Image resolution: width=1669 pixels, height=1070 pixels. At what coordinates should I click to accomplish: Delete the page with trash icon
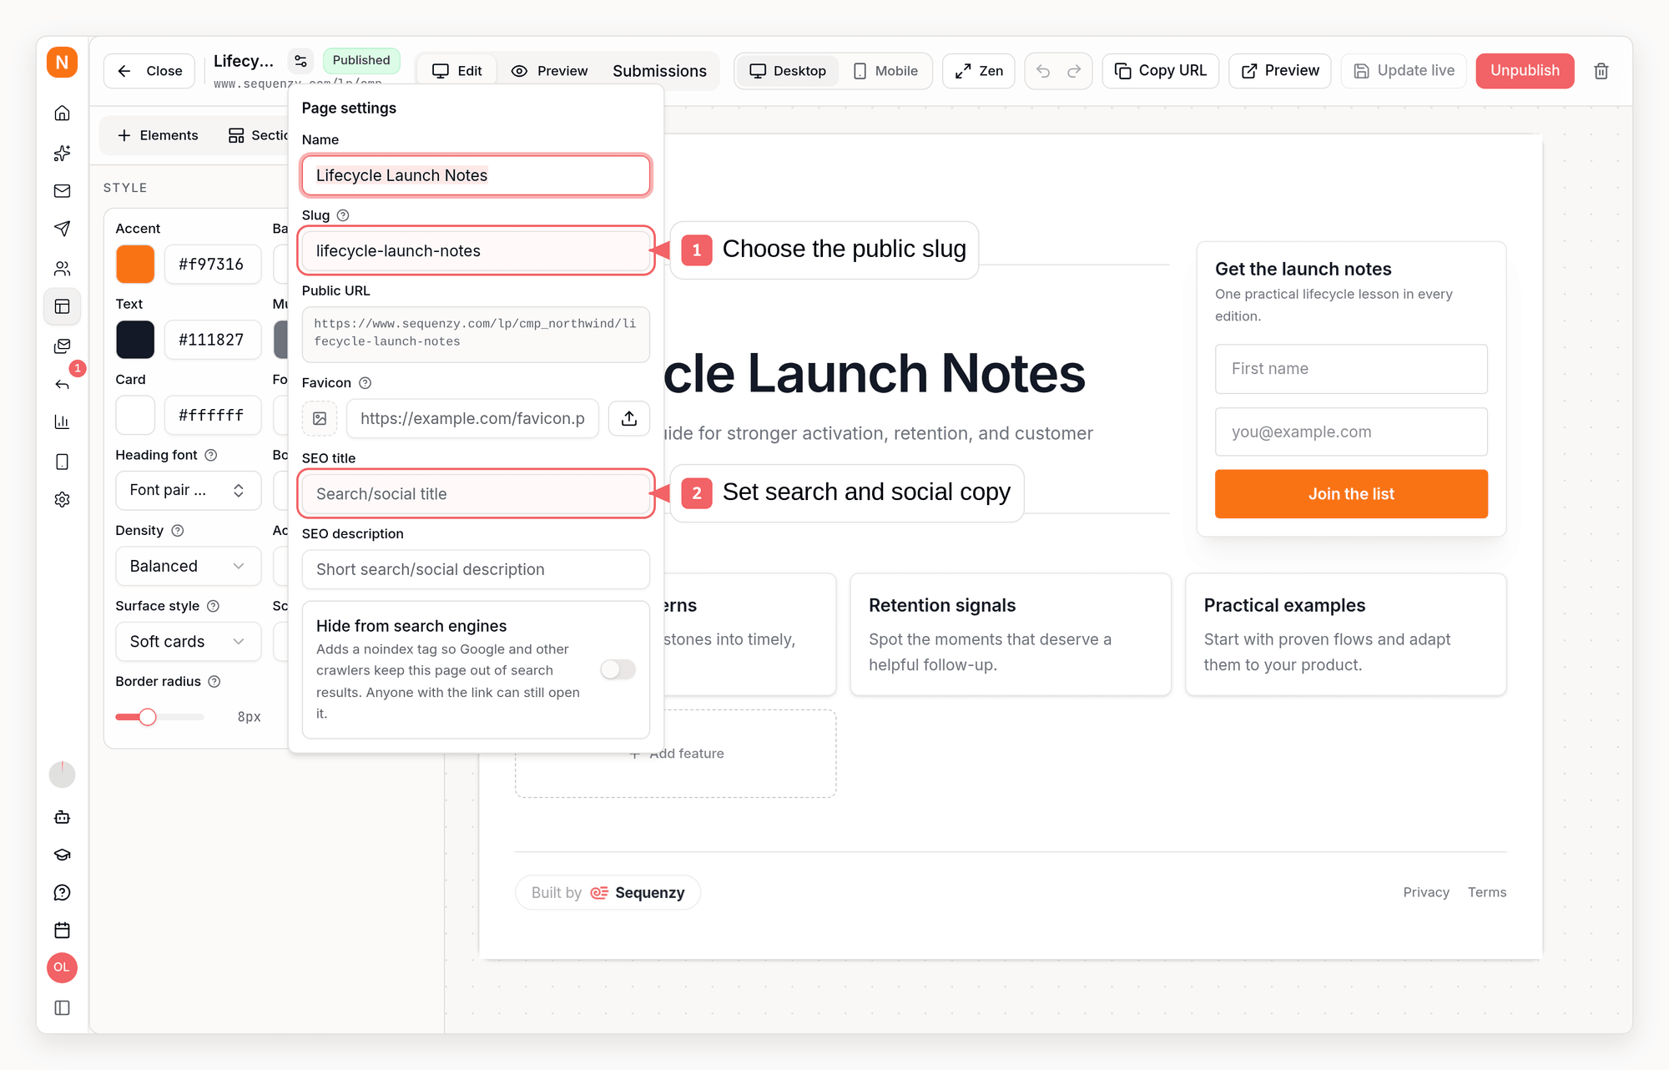pyautogui.click(x=1601, y=71)
